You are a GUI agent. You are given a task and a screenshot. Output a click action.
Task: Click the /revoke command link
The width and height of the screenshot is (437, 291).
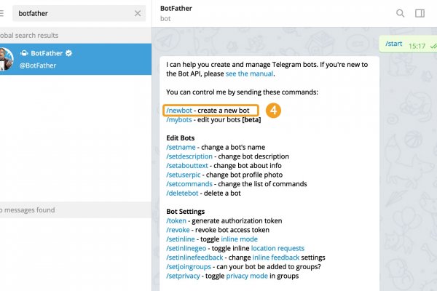pos(179,230)
